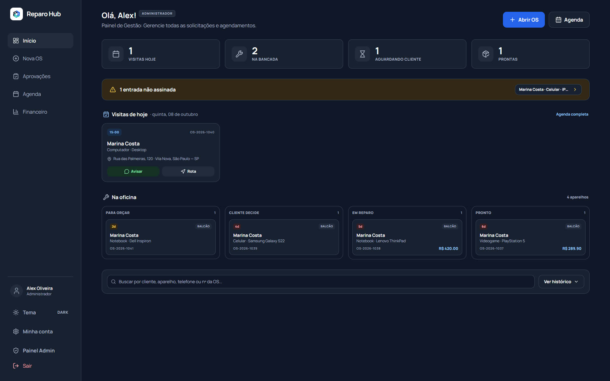Screen dimensions: 610x381
Task: Click the search field for cliente or OS
Action: pyautogui.click(x=321, y=282)
